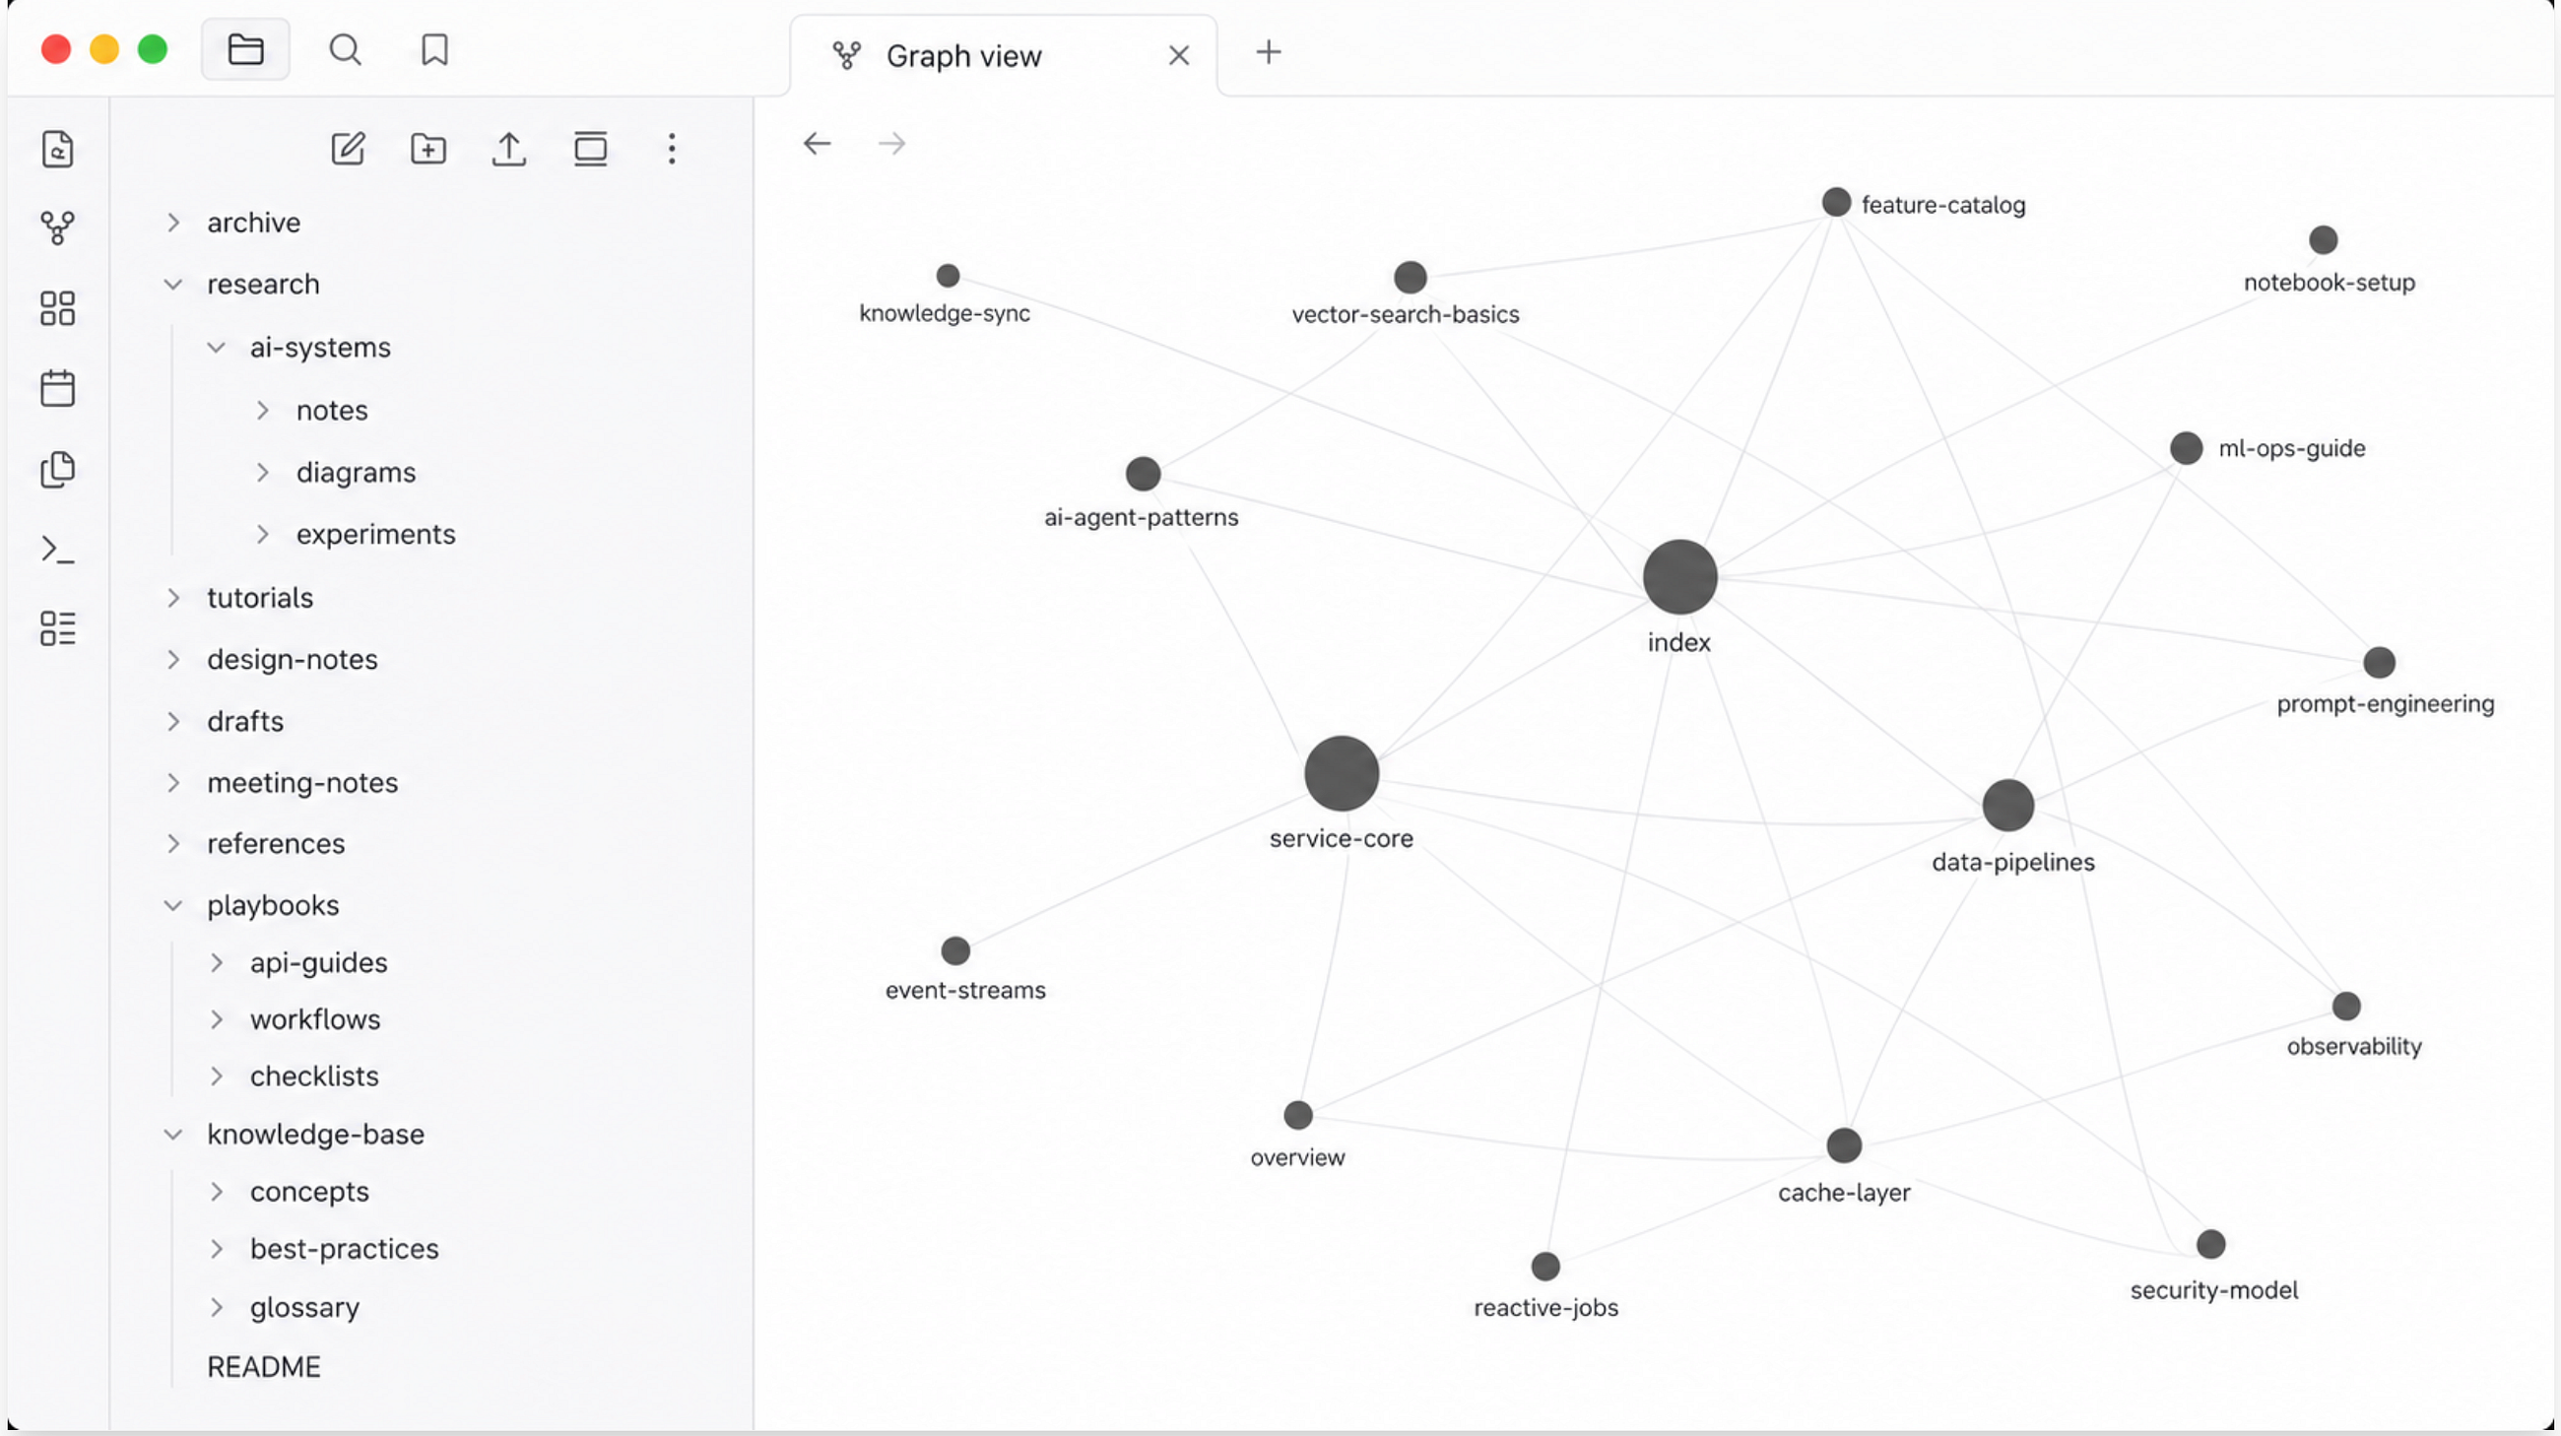Screen dimensions: 2561x1436
Task: Close the Graph view tab
Action: pos(1179,56)
